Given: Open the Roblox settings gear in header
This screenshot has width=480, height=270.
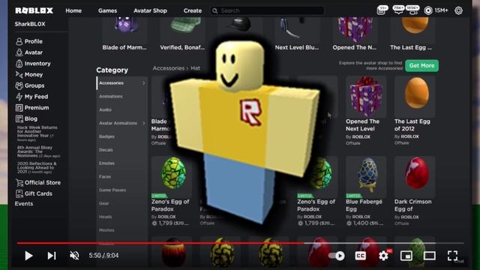Looking at the screenshot, I should pyautogui.click(x=458, y=10).
